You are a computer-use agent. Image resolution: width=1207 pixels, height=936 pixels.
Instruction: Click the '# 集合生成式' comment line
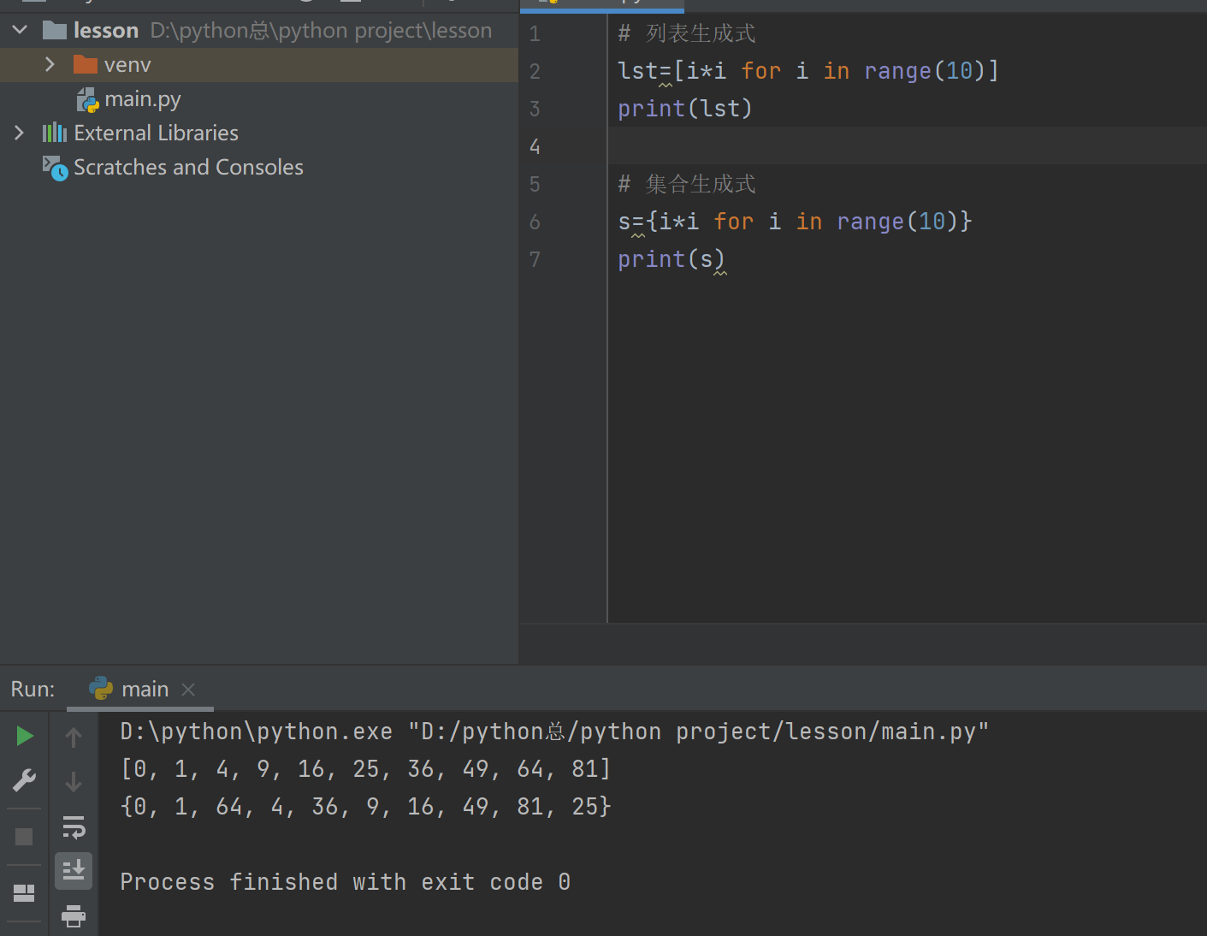coord(687,184)
